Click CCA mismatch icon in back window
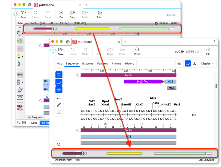Screen dimensions: 221x167 [x=20, y=107]
